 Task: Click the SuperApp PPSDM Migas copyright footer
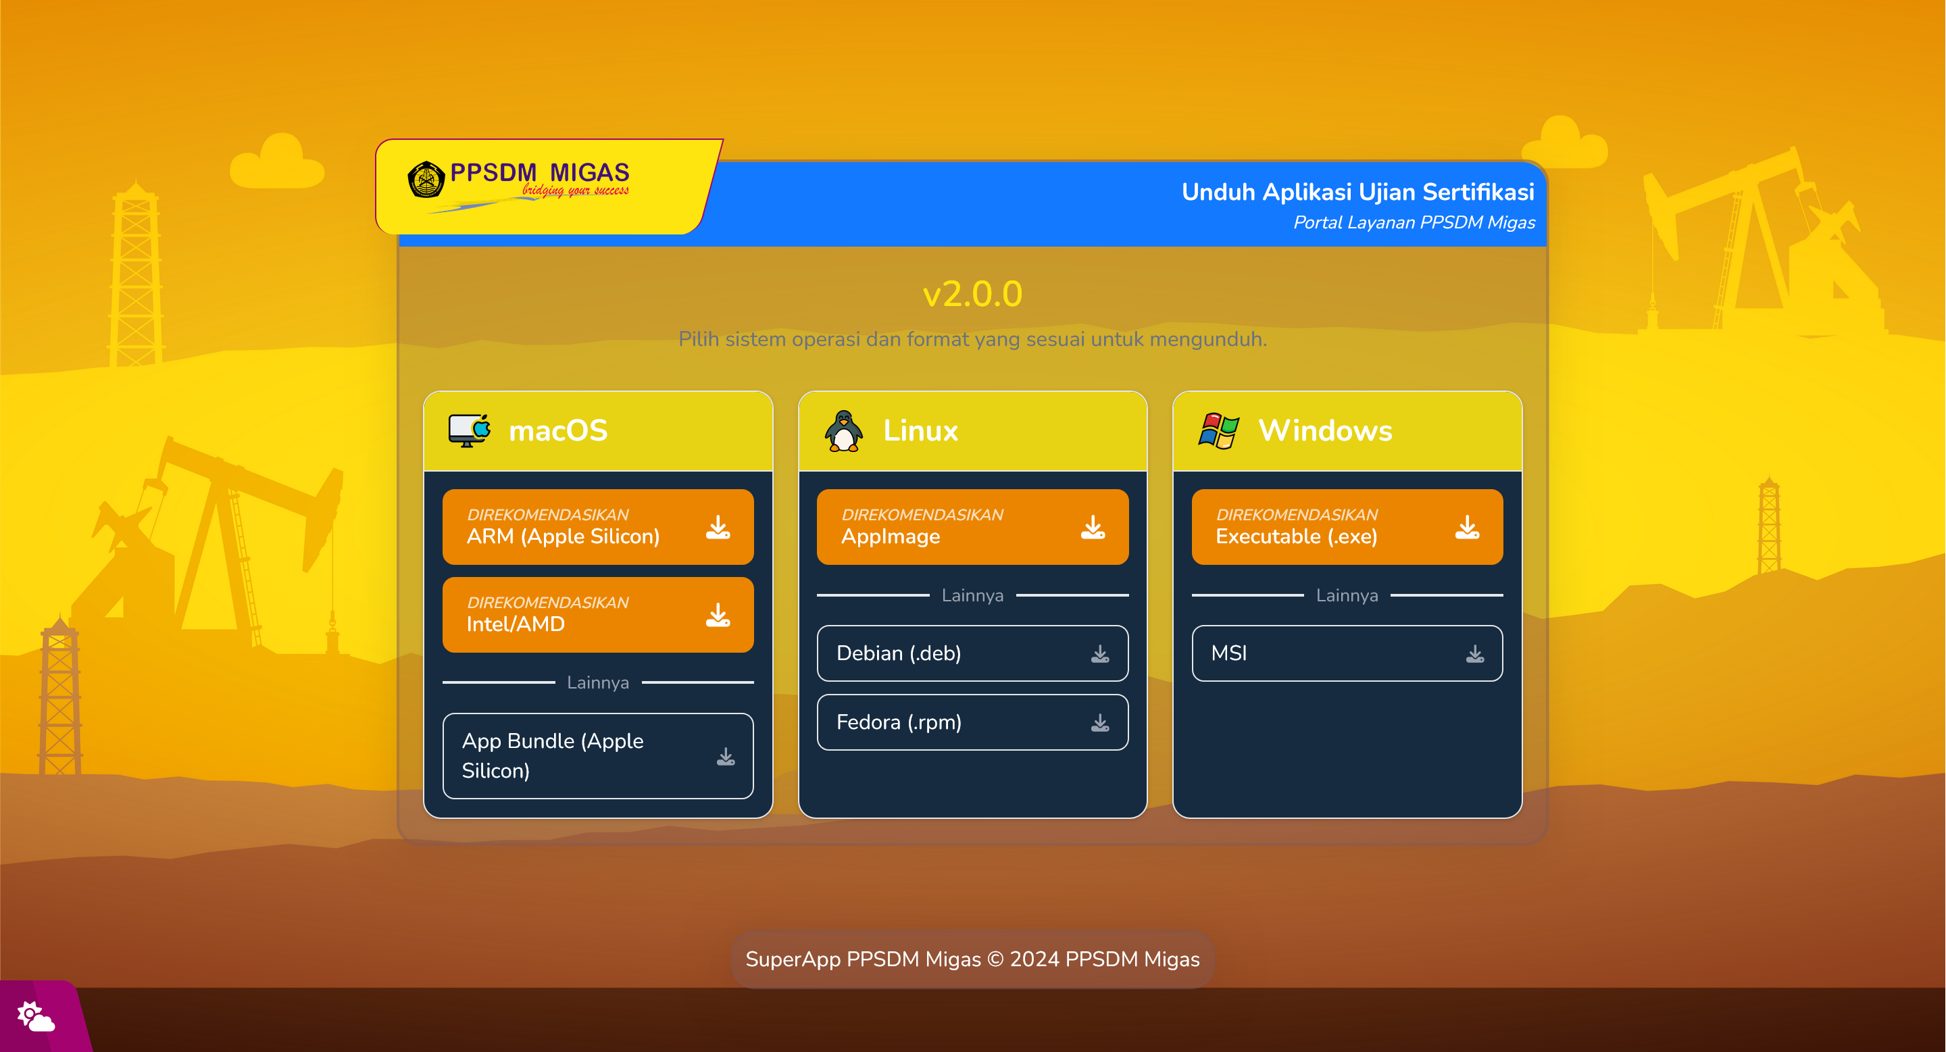972,959
